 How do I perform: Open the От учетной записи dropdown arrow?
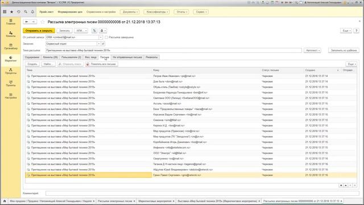point(101,37)
